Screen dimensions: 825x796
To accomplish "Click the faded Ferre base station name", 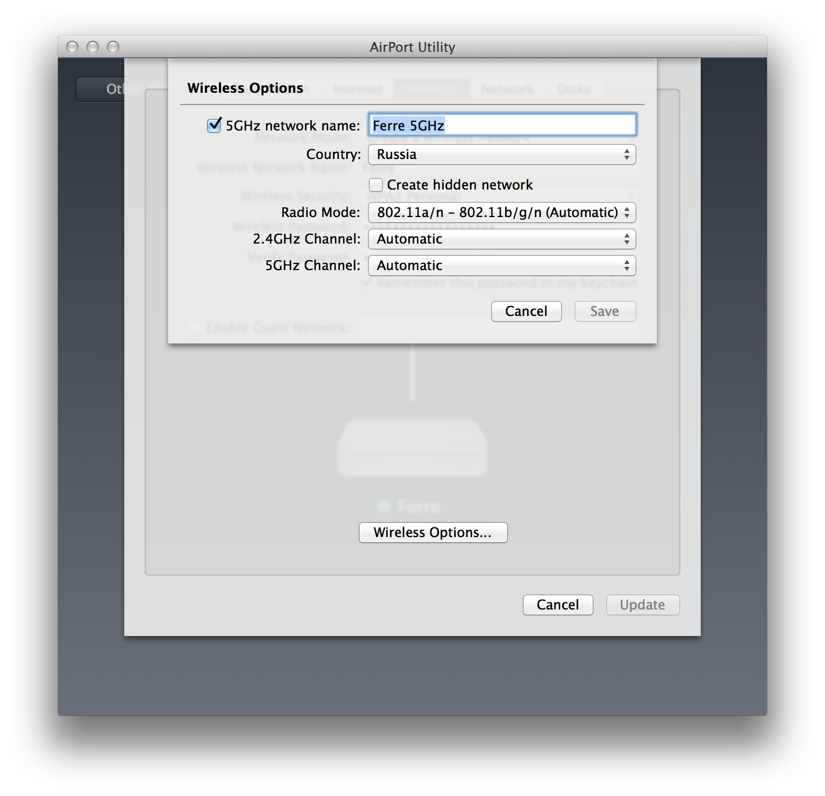I will click(x=419, y=507).
